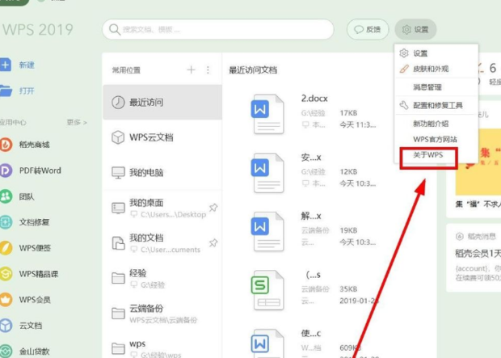The image size is (501, 358).
Task: Open the 经验 folder location
Action: (x=162, y=278)
